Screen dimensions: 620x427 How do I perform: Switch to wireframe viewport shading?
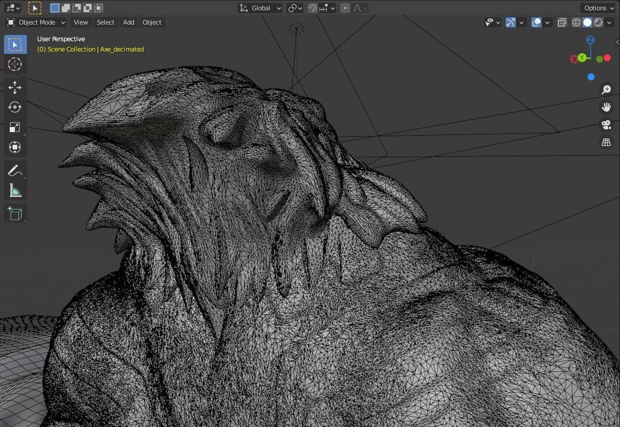point(576,22)
